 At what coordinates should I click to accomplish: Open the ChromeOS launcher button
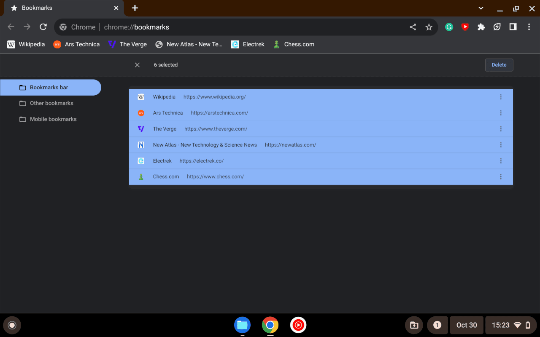tap(12, 325)
